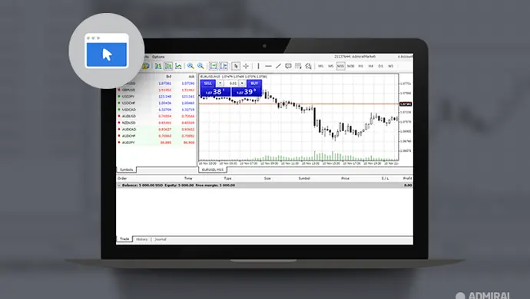Viewport: 530px width, 299px height.
Task: Click the Size column header
Action: (267, 178)
